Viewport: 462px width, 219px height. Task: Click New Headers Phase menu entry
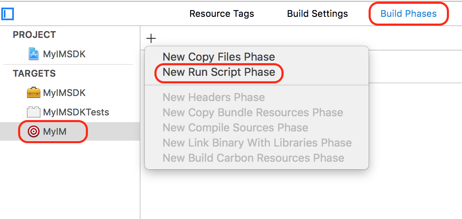[214, 97]
